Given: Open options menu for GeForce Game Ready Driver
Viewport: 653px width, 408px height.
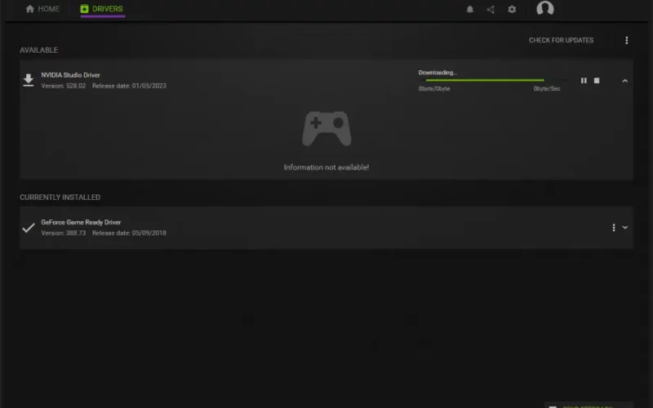Looking at the screenshot, I should pos(614,228).
